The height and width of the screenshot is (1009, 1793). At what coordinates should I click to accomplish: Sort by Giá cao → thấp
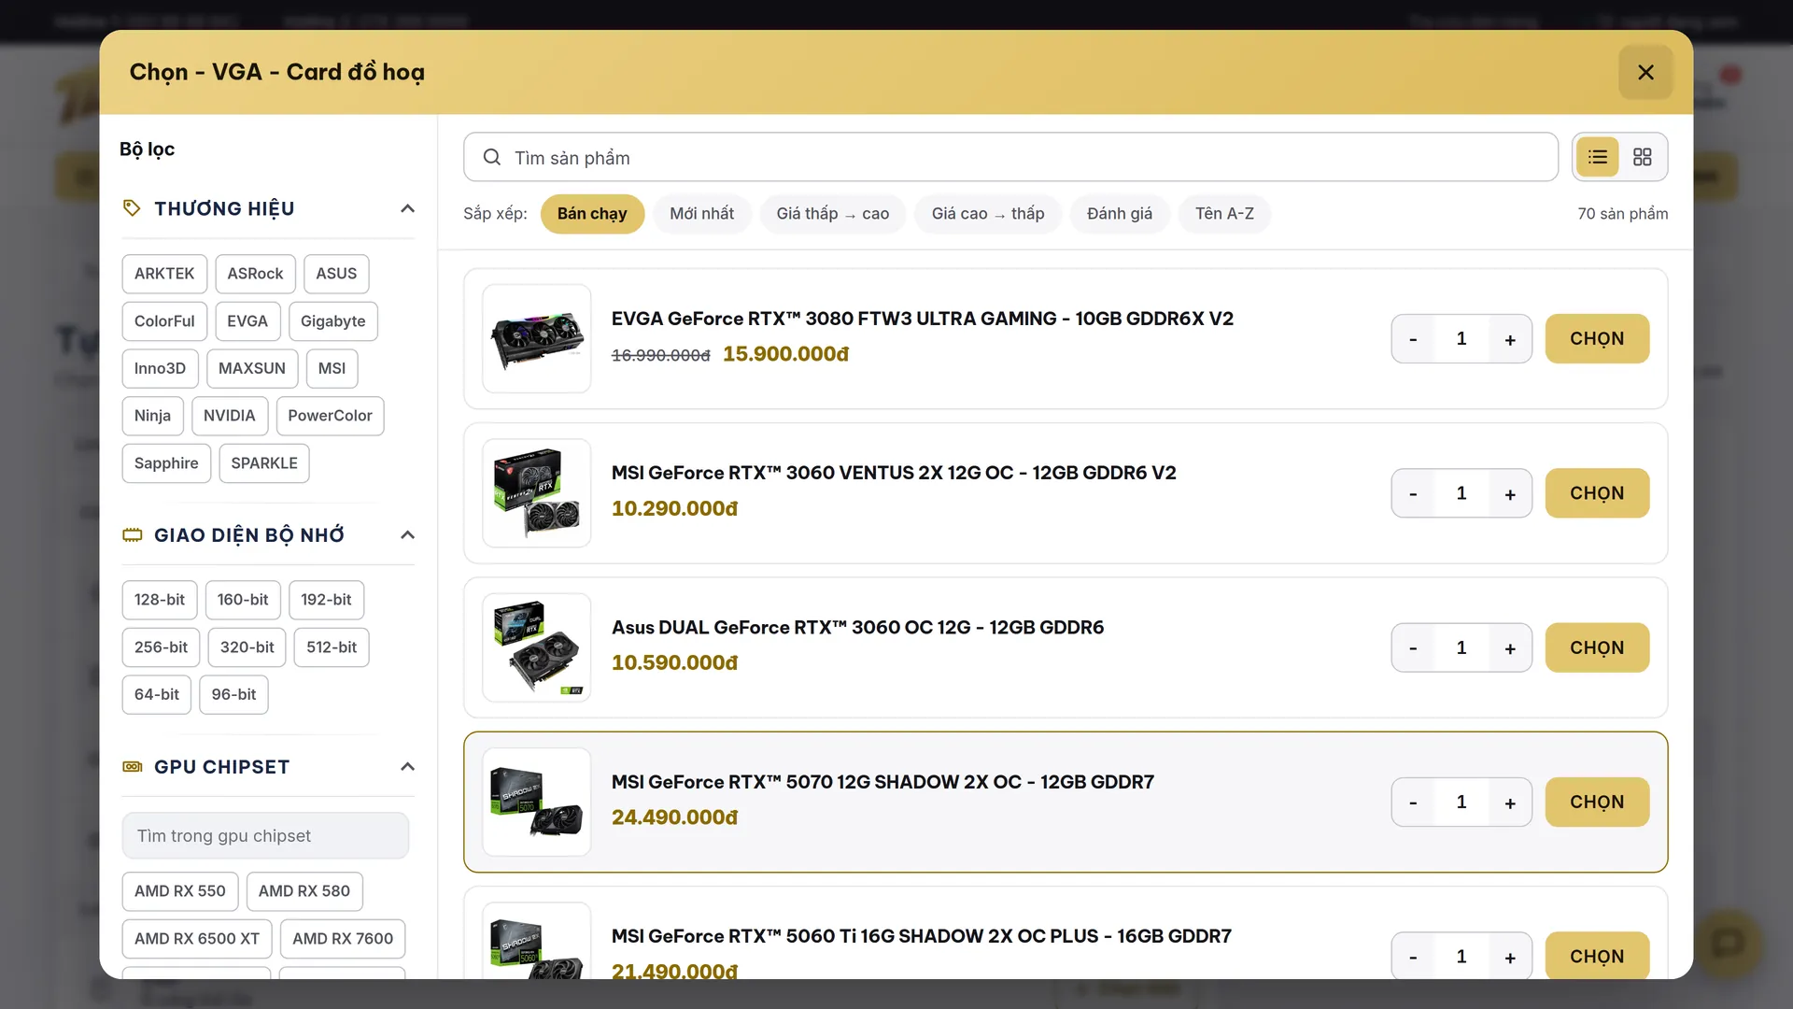pos(988,214)
